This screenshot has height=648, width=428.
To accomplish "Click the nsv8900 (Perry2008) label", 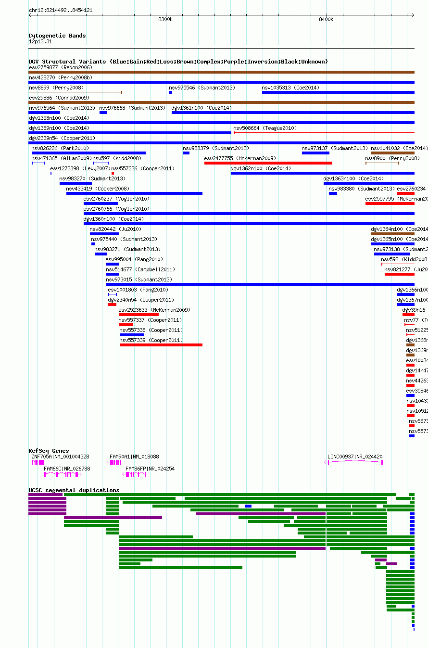I will tap(392, 158).
